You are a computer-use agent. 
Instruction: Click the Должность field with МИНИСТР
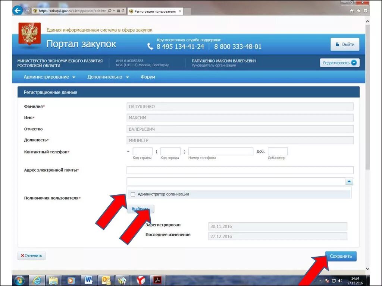tap(240, 140)
